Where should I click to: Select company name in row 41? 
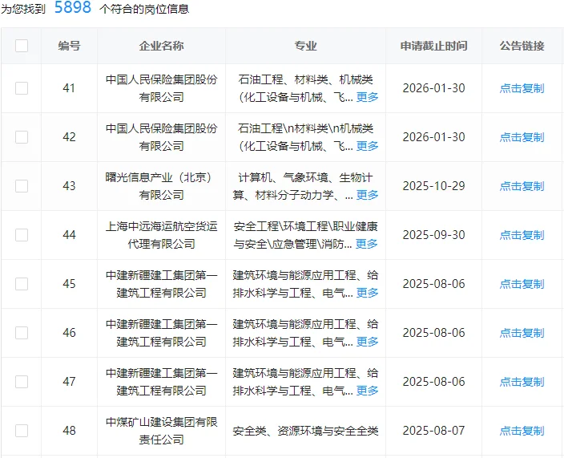pyautogui.click(x=161, y=88)
